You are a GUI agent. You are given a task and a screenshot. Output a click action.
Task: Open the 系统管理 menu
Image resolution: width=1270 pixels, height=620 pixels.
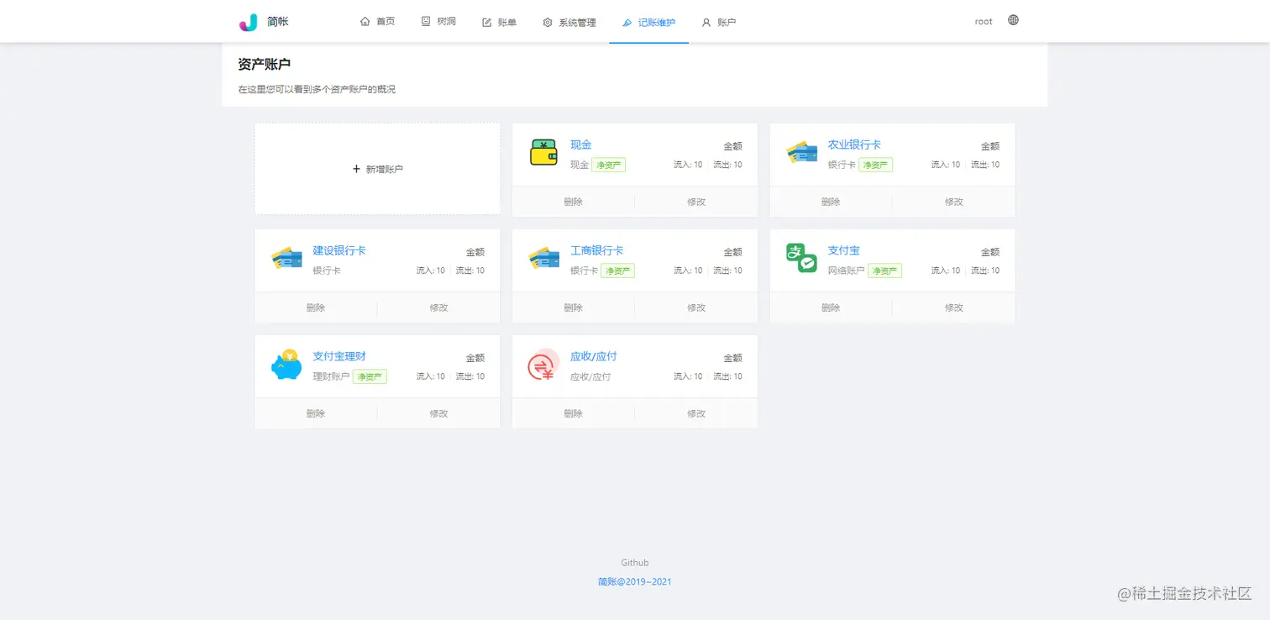569,22
